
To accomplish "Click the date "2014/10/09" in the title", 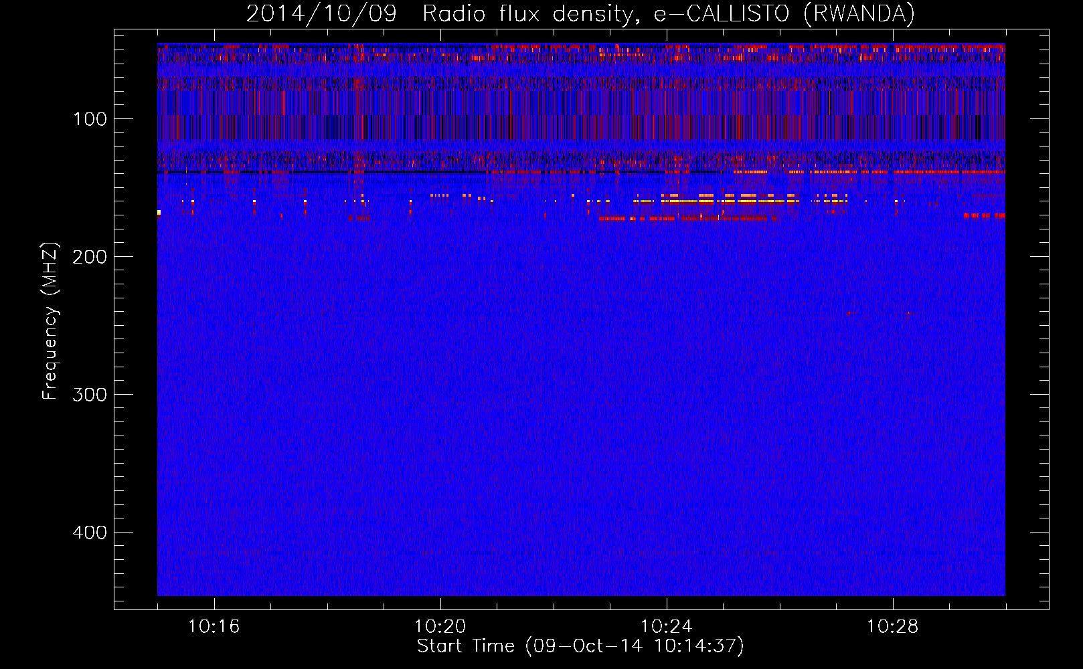I will (322, 14).
